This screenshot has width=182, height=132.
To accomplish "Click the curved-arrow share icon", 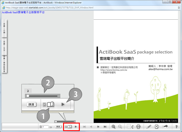I will [x=165, y=127].
